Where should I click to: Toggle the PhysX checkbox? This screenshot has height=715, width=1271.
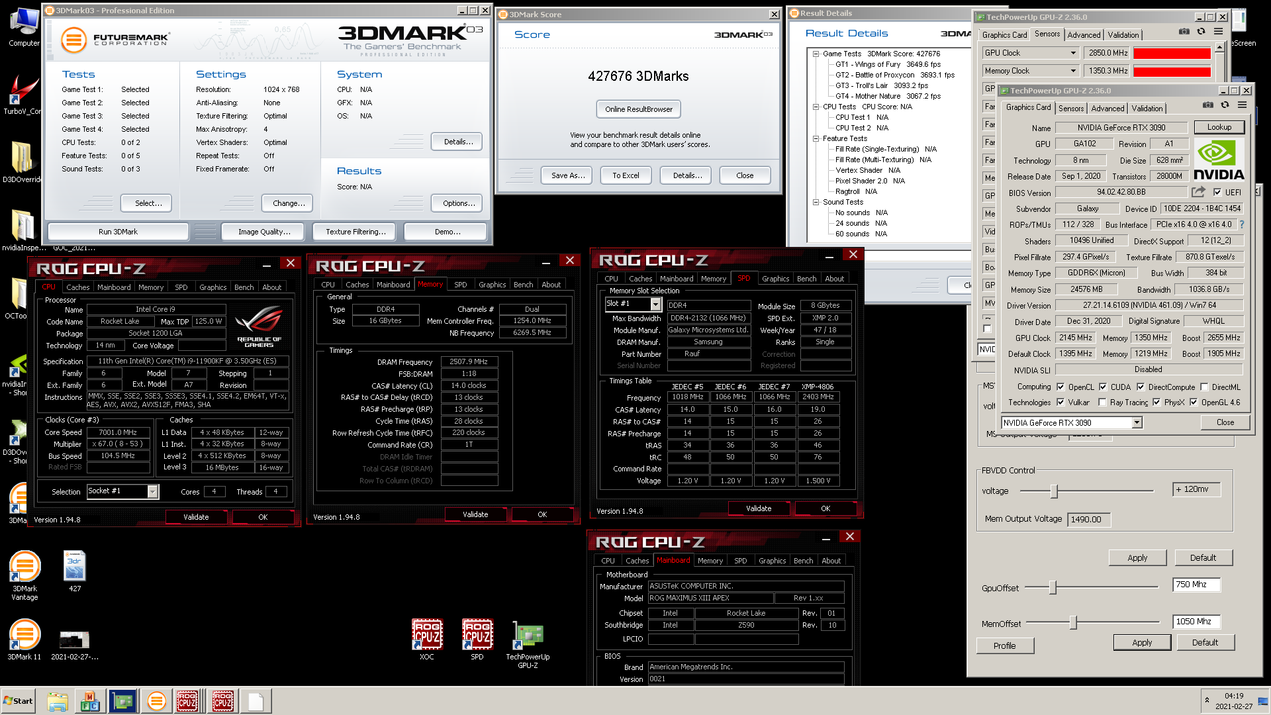[x=1156, y=403]
